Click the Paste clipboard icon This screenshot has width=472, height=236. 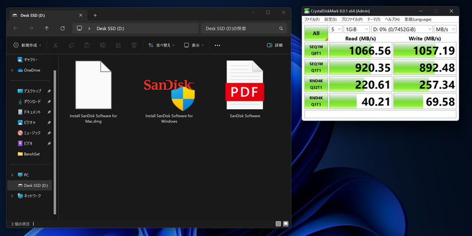point(87,45)
